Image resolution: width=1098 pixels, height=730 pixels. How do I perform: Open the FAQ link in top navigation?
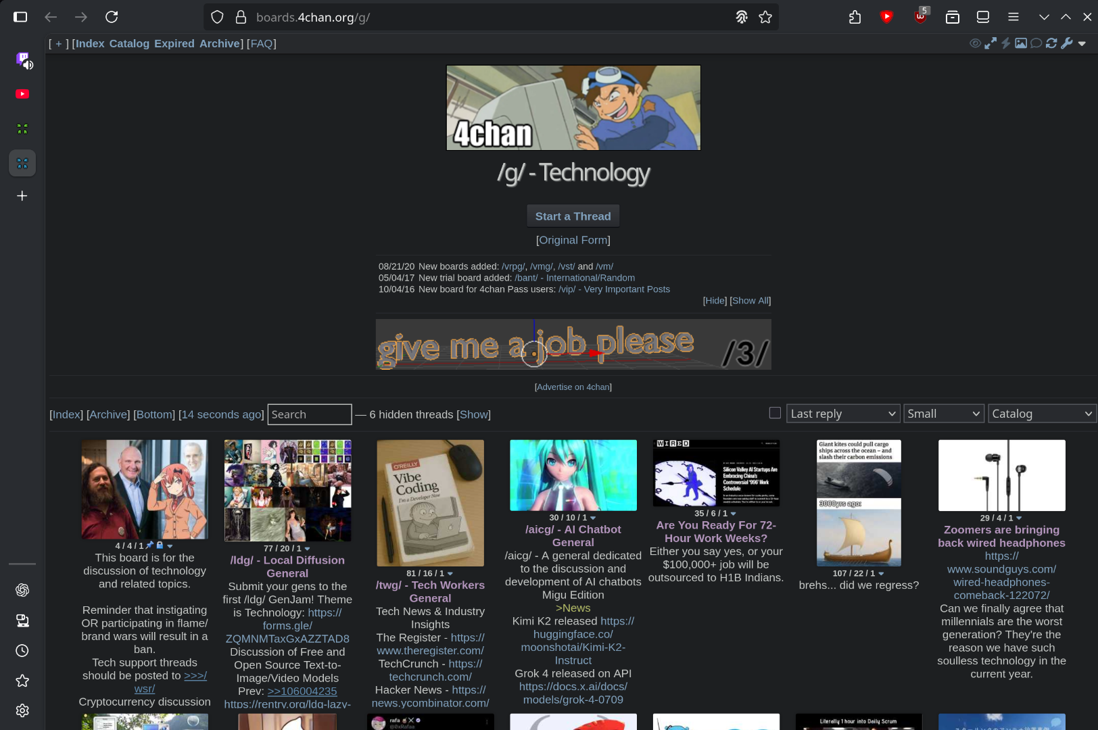(x=262, y=43)
